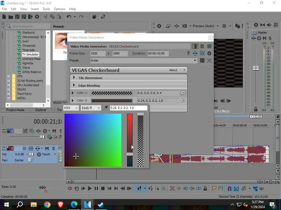Open Project Properties gear in main toolbar
281x210 pixels.
click(x=37, y=17)
